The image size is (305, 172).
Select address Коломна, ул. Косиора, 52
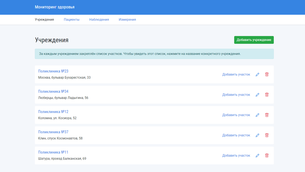coord(57,118)
